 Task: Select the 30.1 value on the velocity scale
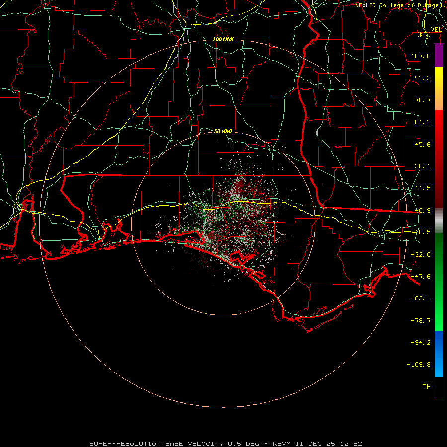423,166
